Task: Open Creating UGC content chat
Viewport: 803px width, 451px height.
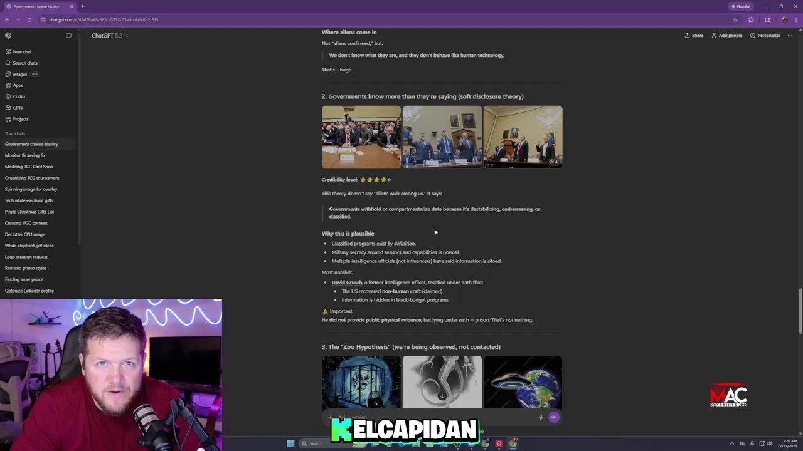Action: pyautogui.click(x=26, y=223)
